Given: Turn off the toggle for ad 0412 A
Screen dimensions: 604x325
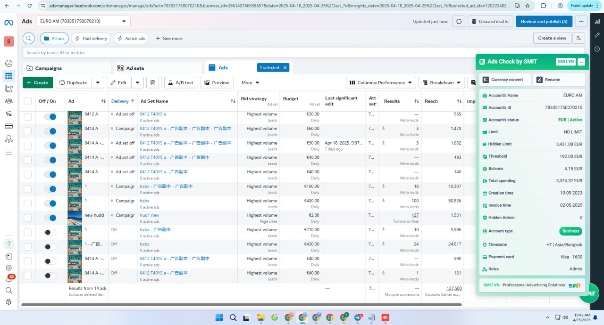Looking at the screenshot, I should 50,116.
